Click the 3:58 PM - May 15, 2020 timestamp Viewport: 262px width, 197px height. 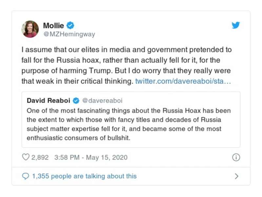click(x=90, y=157)
